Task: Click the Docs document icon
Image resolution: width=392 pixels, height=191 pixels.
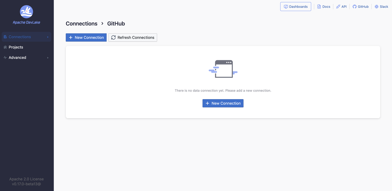Action: coord(319,7)
